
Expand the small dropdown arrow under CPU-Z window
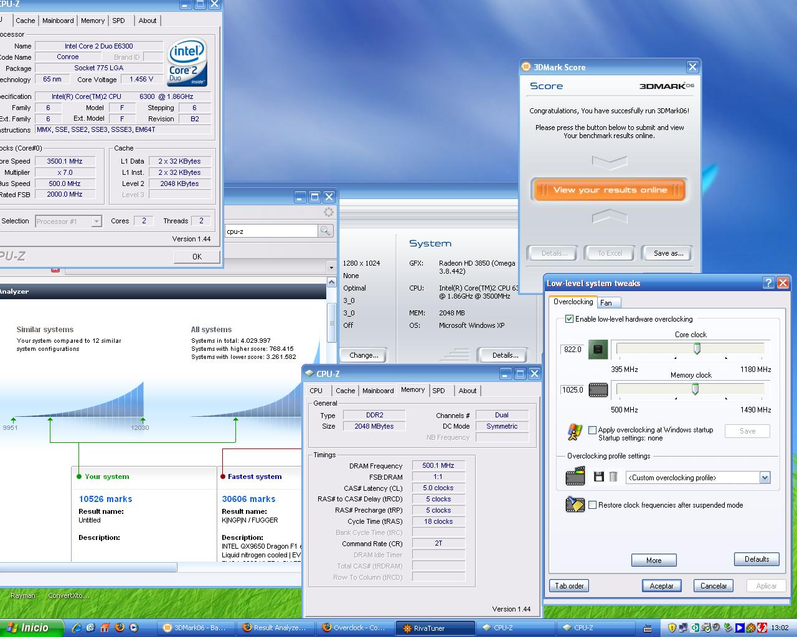tap(331, 267)
